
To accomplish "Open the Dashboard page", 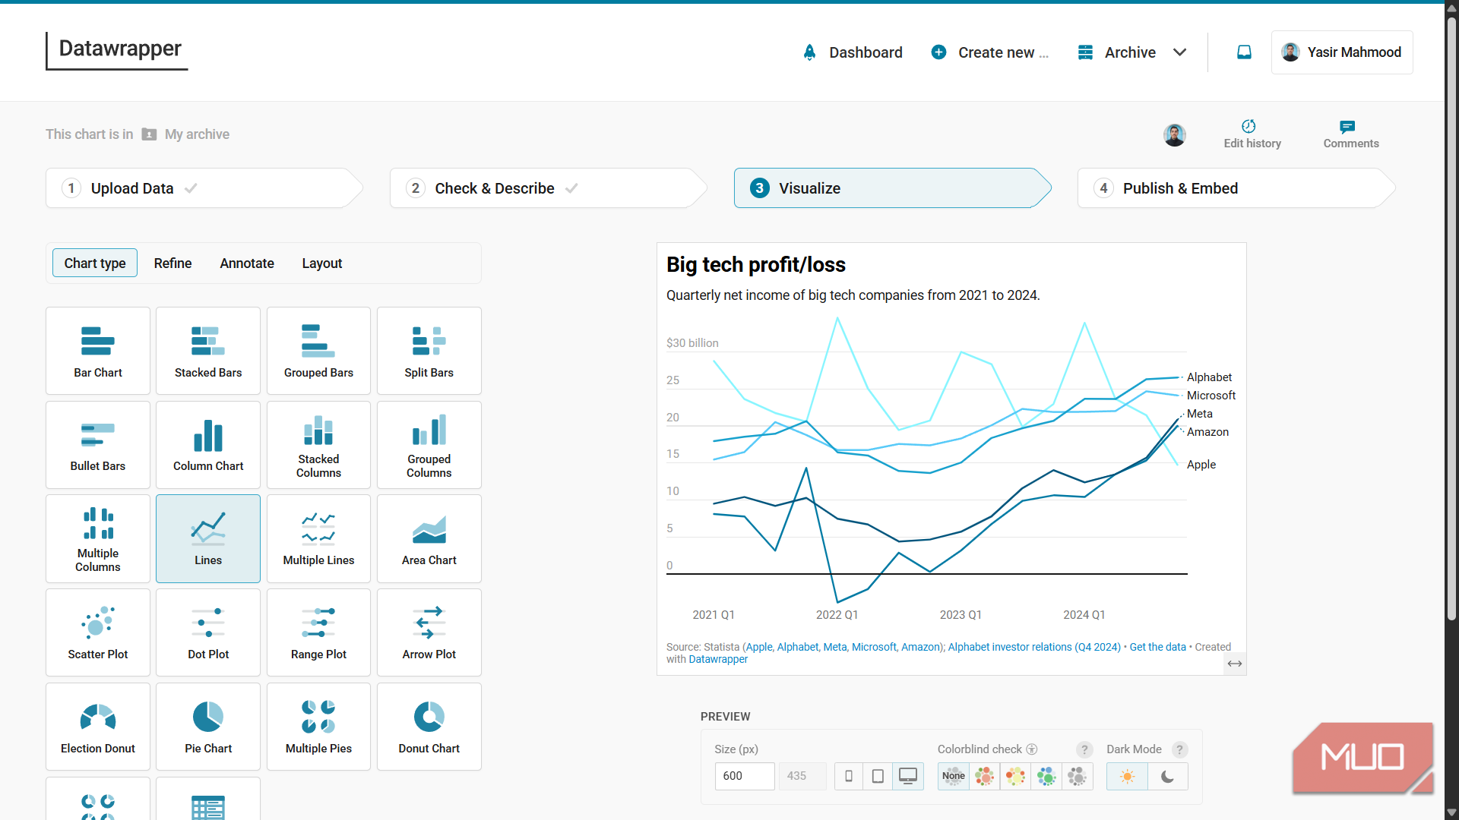I will click(853, 52).
